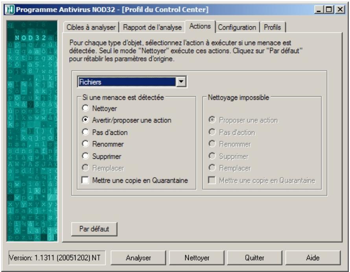The height and width of the screenshot is (272, 350).
Task: Minimize the NOD32 window
Action: [x=319, y=9]
